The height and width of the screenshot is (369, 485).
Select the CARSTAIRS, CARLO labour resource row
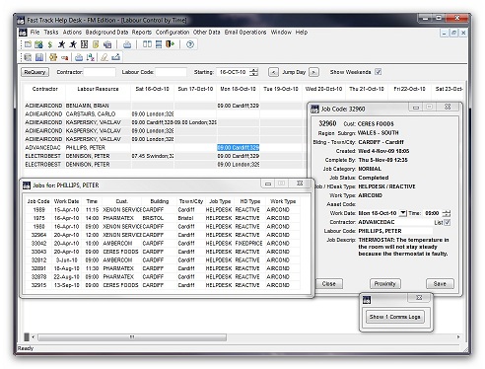pos(98,114)
